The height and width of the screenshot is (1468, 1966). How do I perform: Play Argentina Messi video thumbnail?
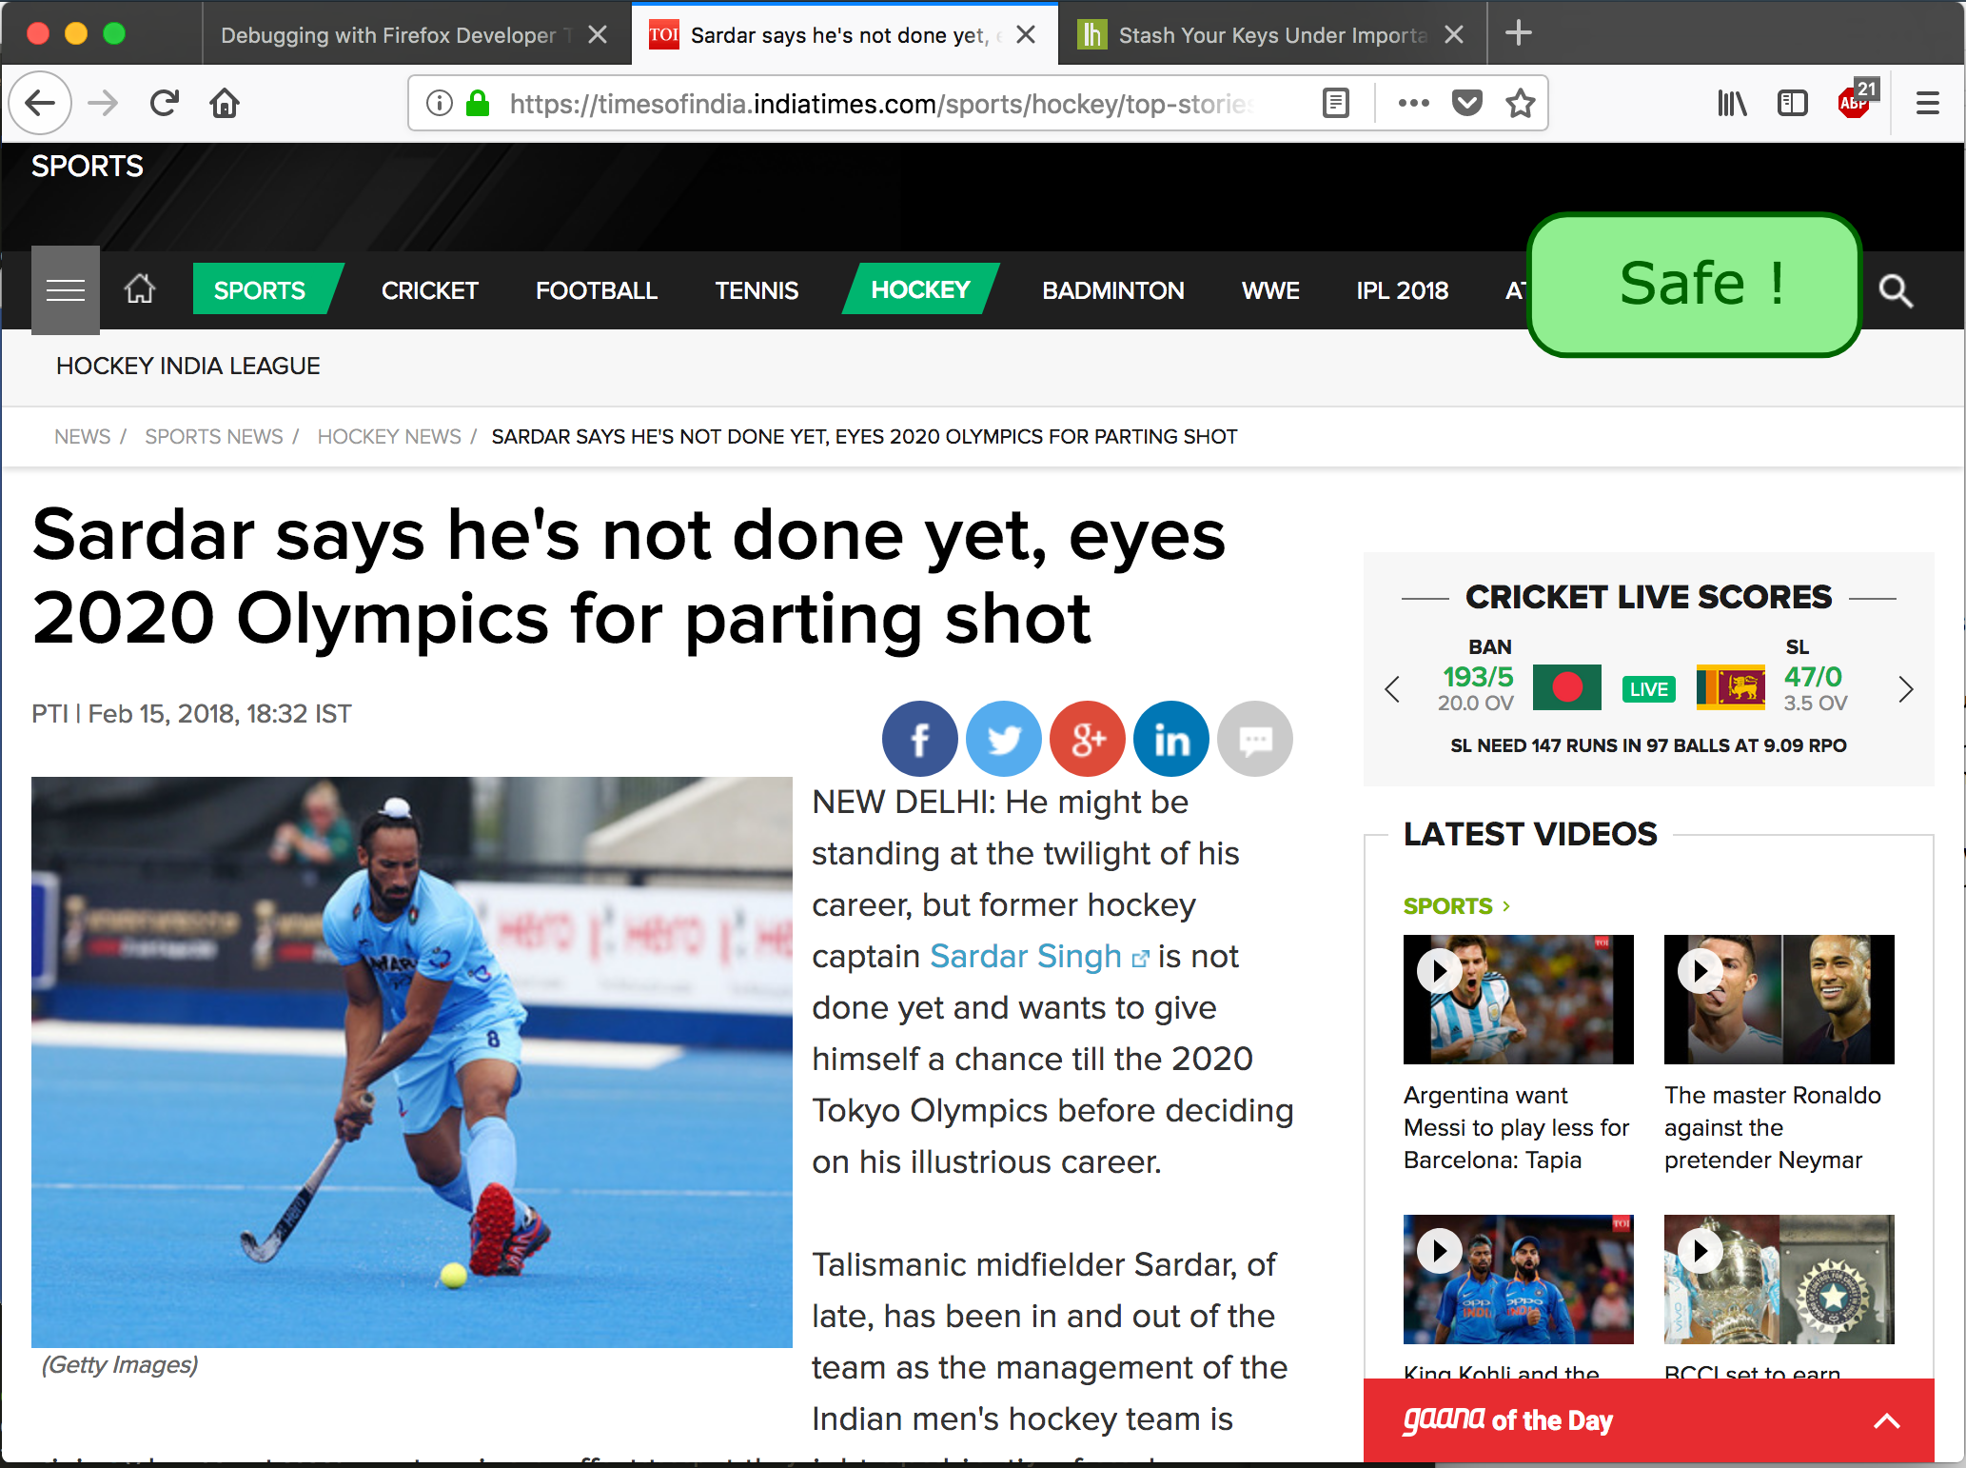[1518, 1000]
